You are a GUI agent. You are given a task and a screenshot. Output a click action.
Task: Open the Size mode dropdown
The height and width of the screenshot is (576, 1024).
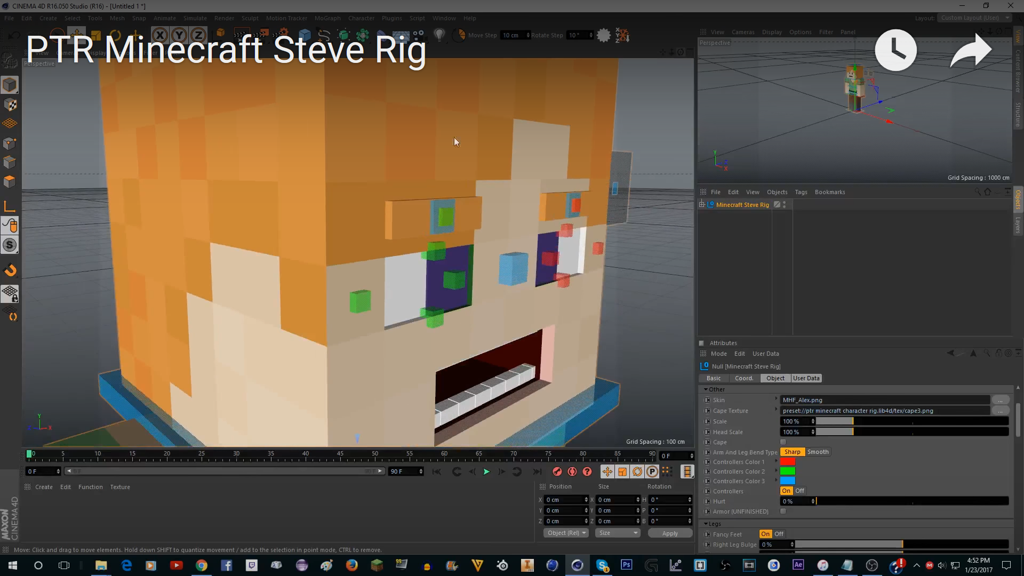(618, 533)
